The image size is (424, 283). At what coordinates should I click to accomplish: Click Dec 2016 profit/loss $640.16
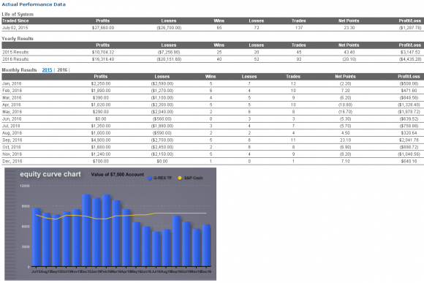[x=409, y=161]
